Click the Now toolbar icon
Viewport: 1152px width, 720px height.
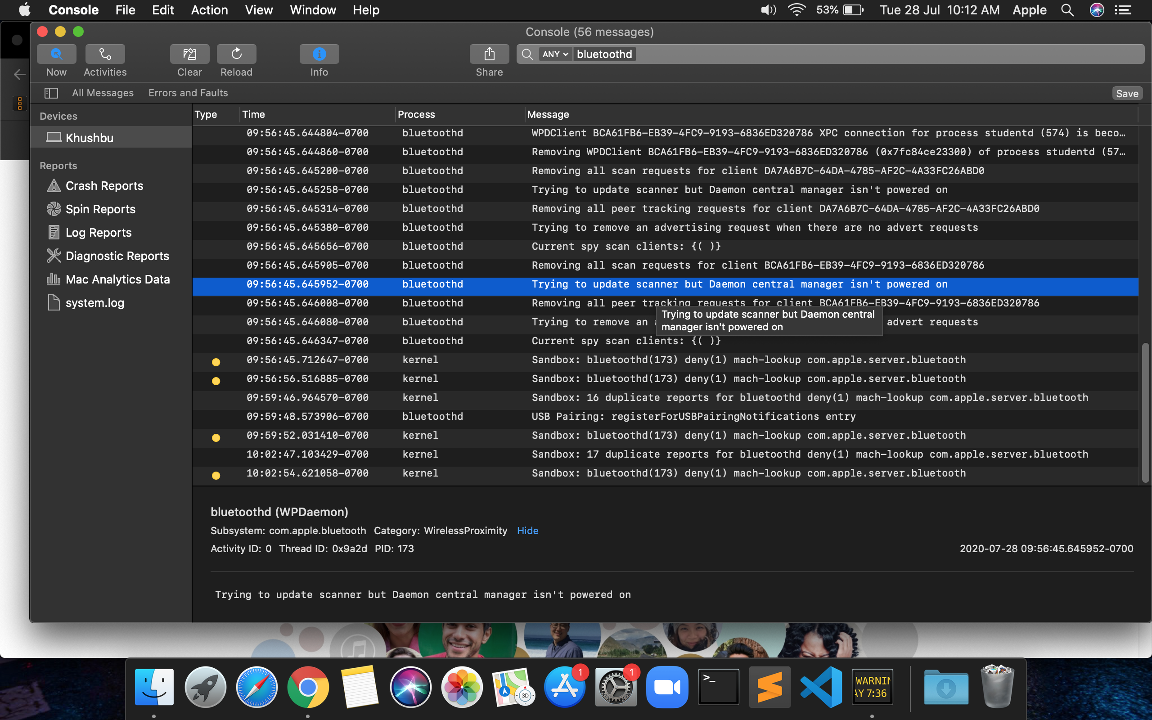(x=56, y=54)
